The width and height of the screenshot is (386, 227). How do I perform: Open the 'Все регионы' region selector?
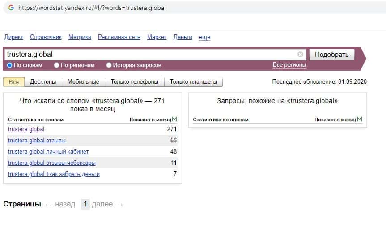tap(289, 65)
